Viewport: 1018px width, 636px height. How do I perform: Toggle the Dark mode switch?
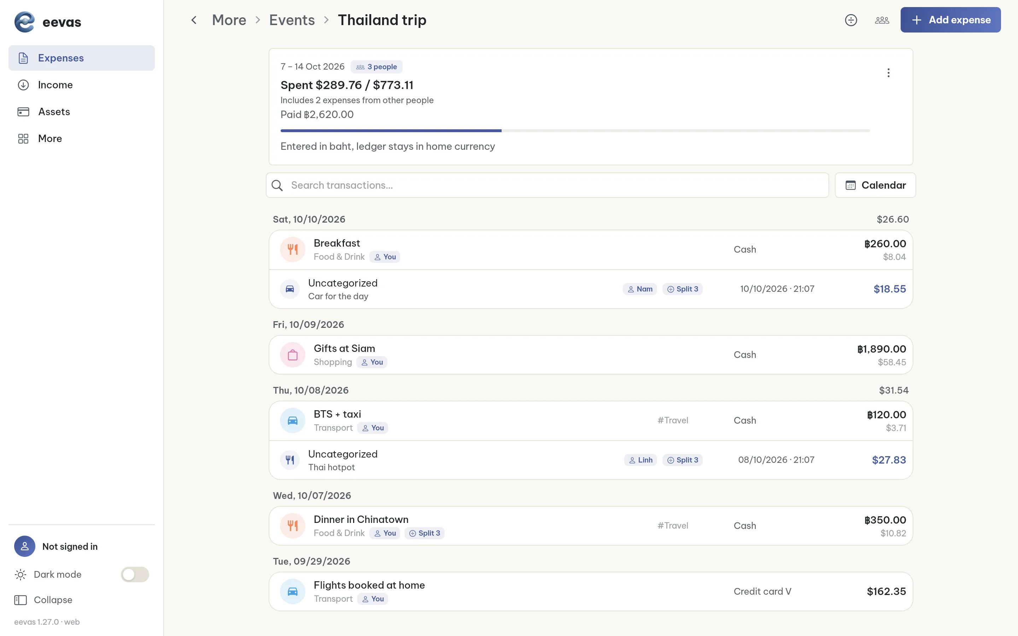point(135,574)
